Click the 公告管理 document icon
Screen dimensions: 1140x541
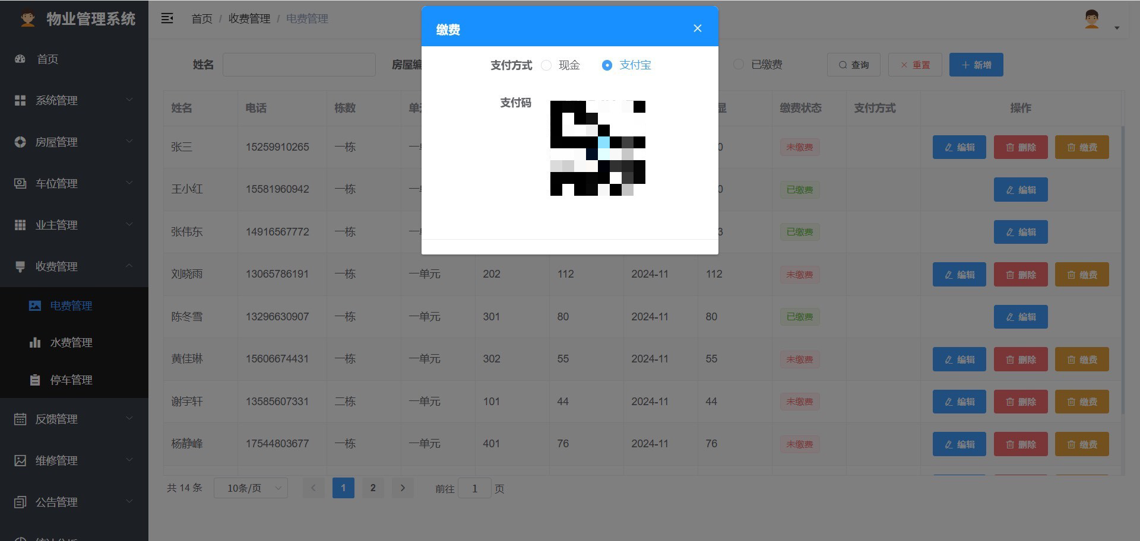pos(20,502)
